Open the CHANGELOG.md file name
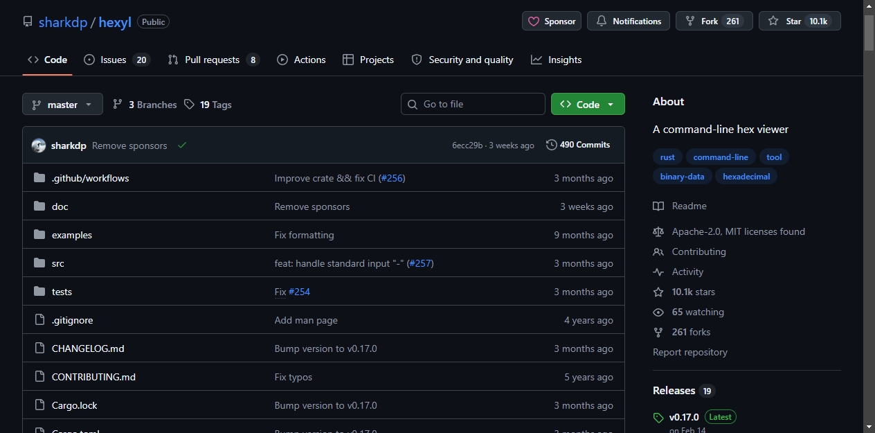 88,348
